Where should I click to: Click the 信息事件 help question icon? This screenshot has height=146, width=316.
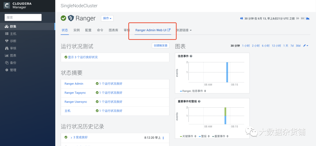click(x=191, y=56)
